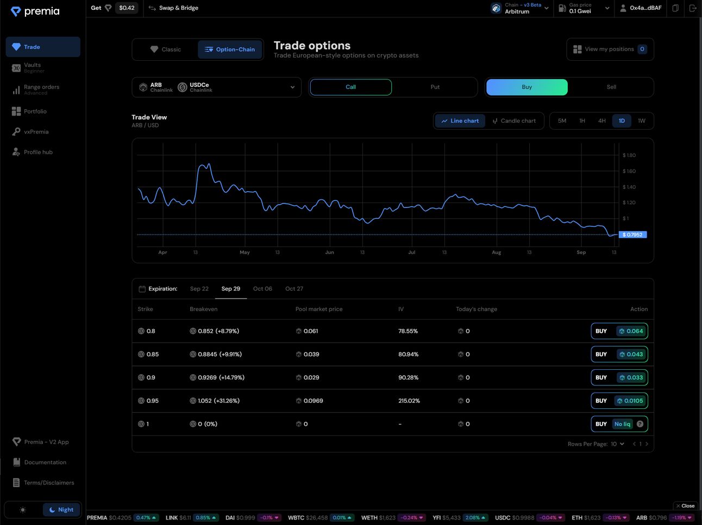Viewport: 702px width, 525px height.
Task: Close the bottom price ticker
Action: [685, 506]
